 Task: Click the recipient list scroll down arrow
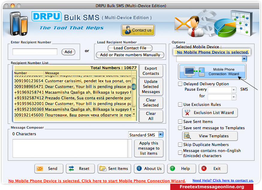point(134,114)
